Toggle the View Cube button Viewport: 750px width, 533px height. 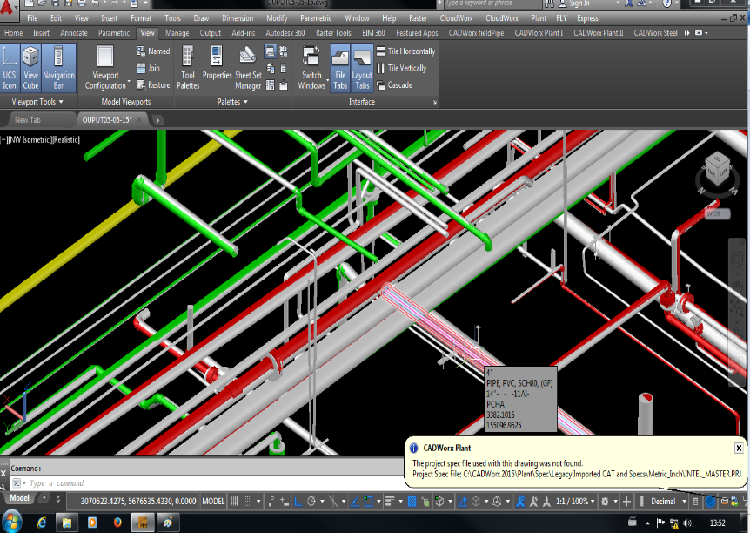point(30,68)
